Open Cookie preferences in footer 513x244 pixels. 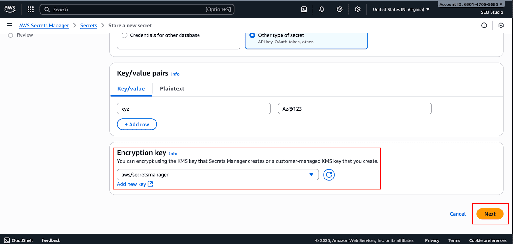[488, 240]
